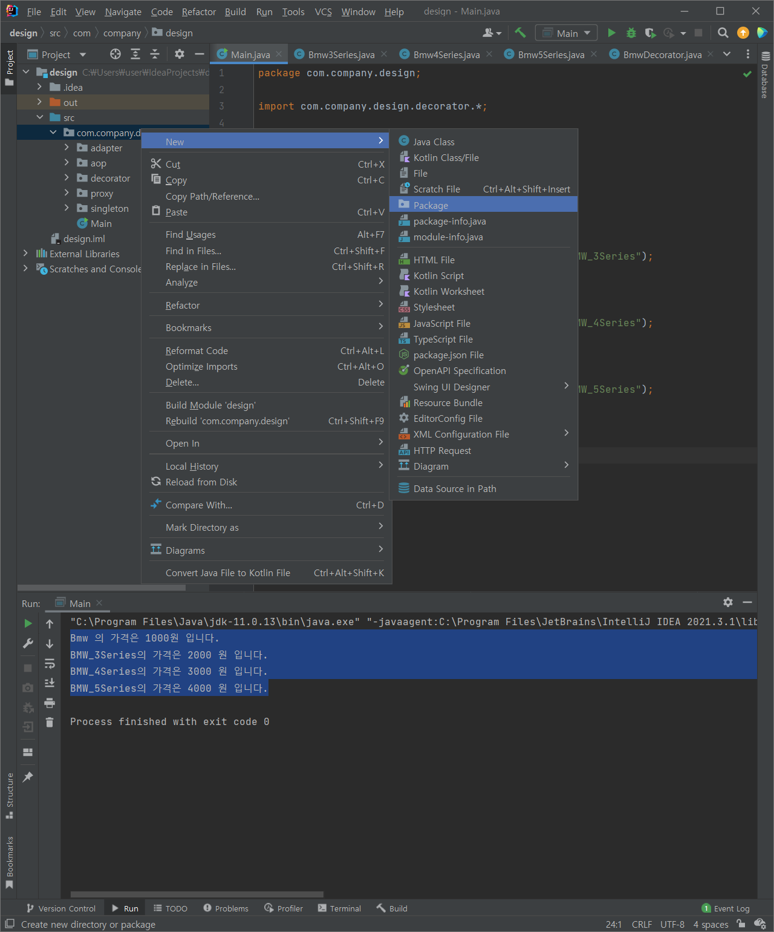Click Collapse All icon in Project panel

click(155, 54)
